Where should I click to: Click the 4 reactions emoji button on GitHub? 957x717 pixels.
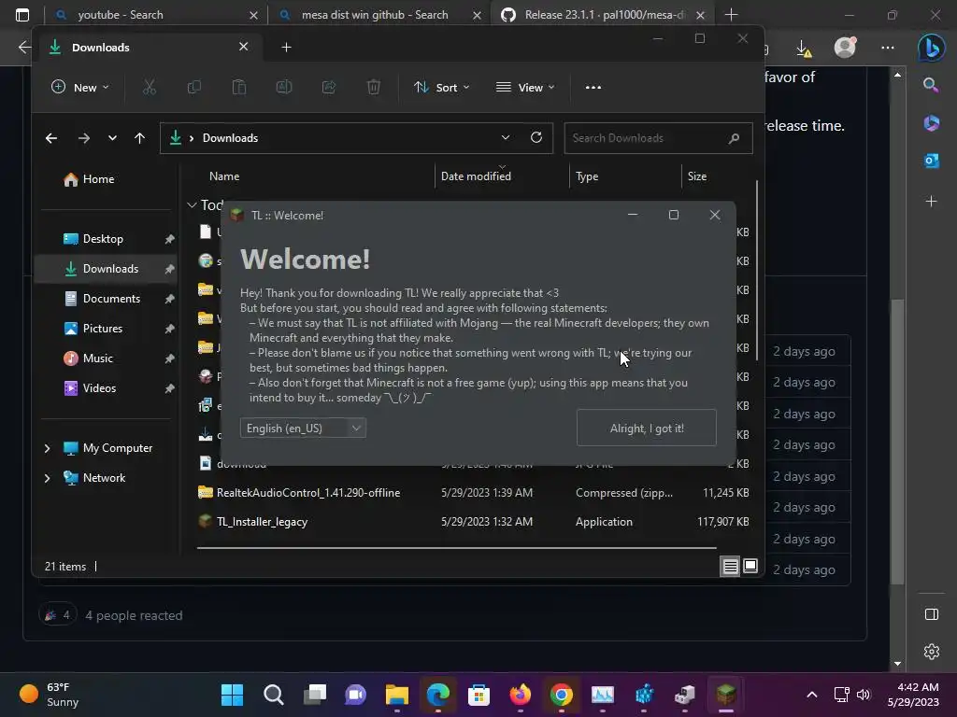(58, 615)
